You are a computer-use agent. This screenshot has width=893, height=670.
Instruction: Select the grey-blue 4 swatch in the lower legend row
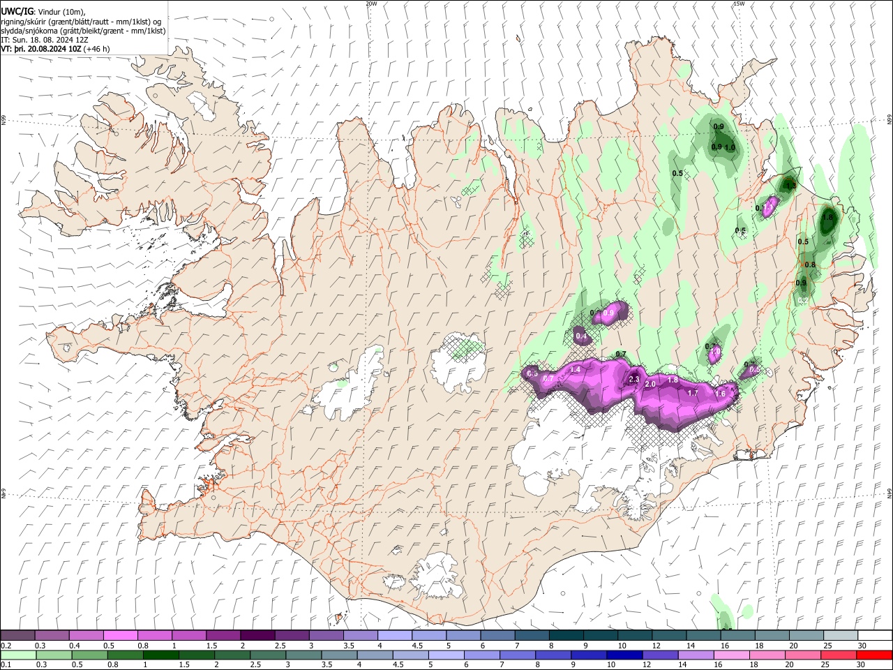pyautogui.click(x=374, y=655)
